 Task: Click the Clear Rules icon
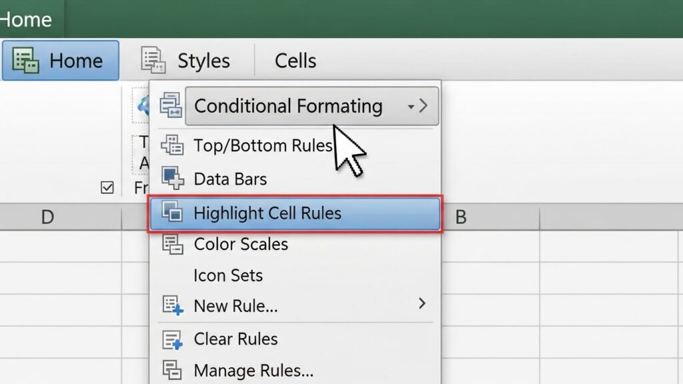[172, 339]
